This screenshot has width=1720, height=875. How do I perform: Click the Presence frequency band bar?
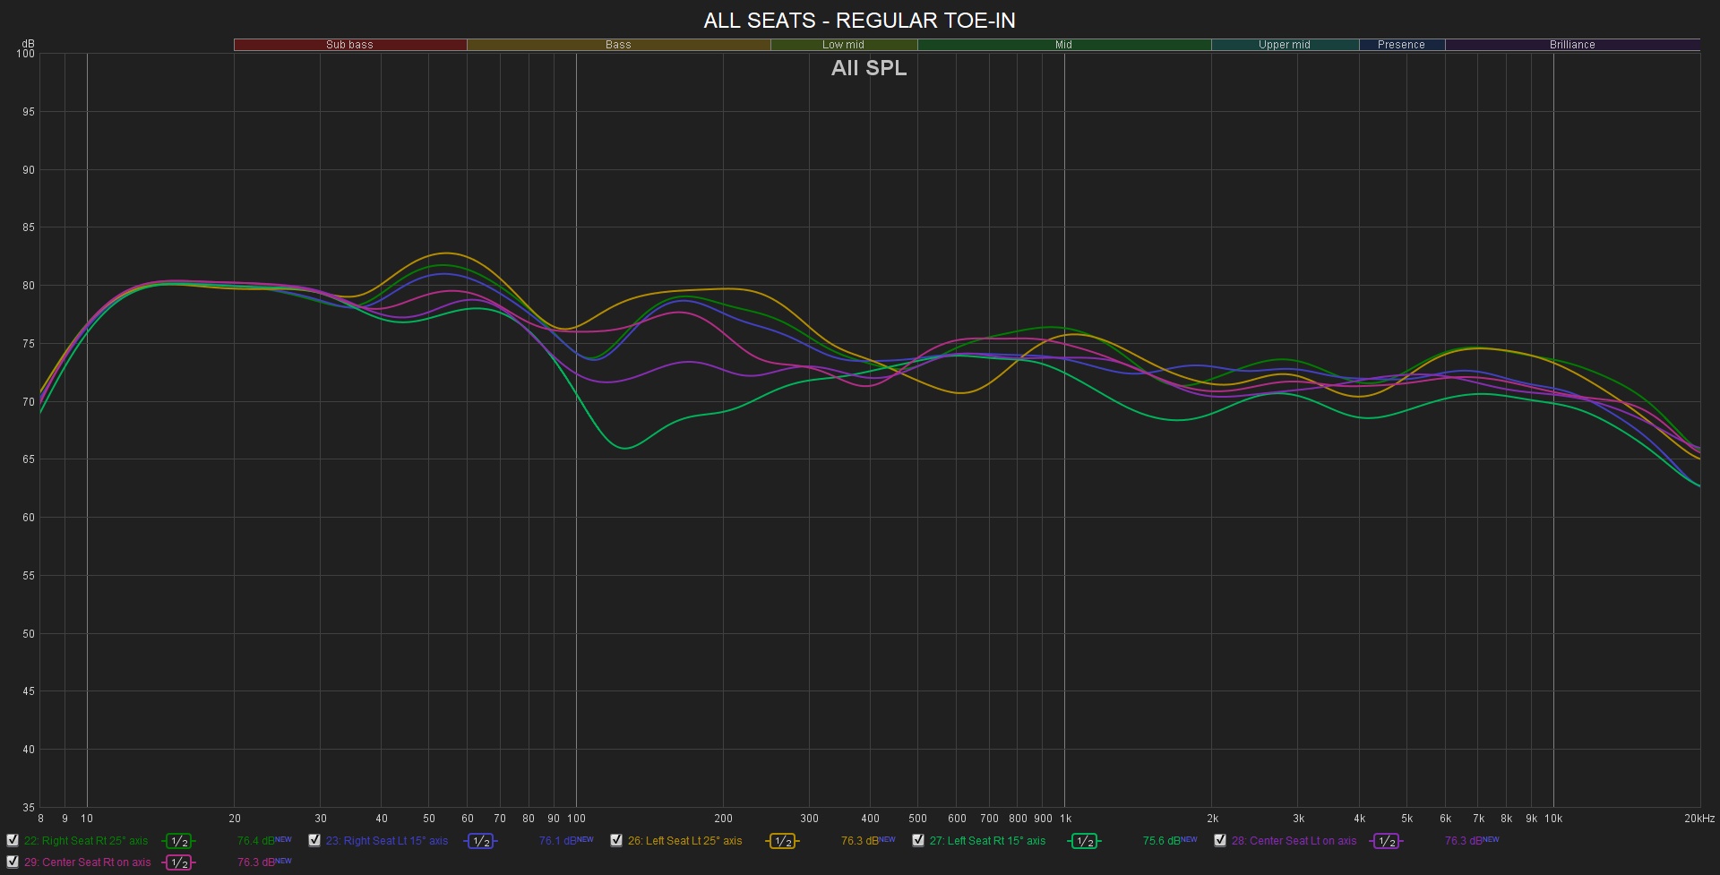[1402, 45]
